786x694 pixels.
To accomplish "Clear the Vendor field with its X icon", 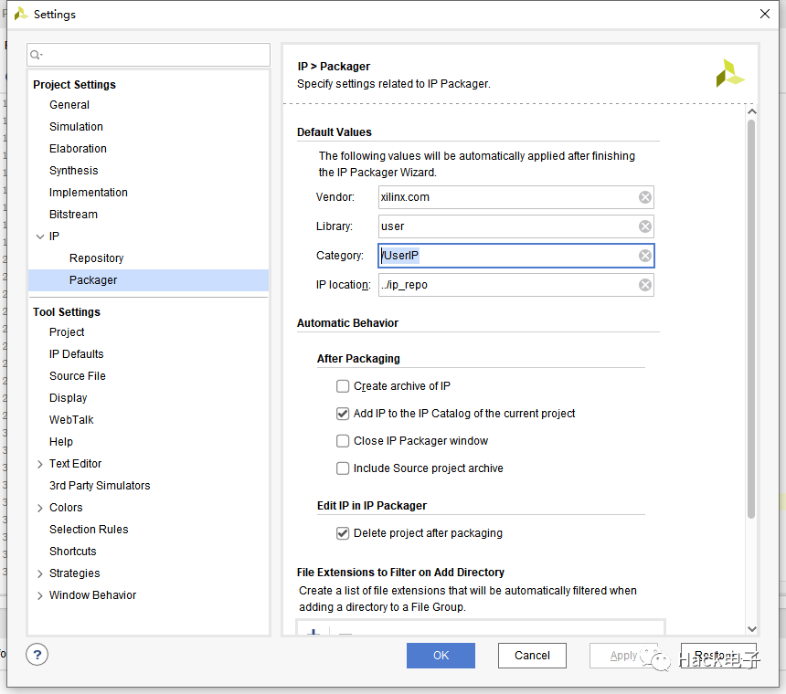I will (645, 197).
